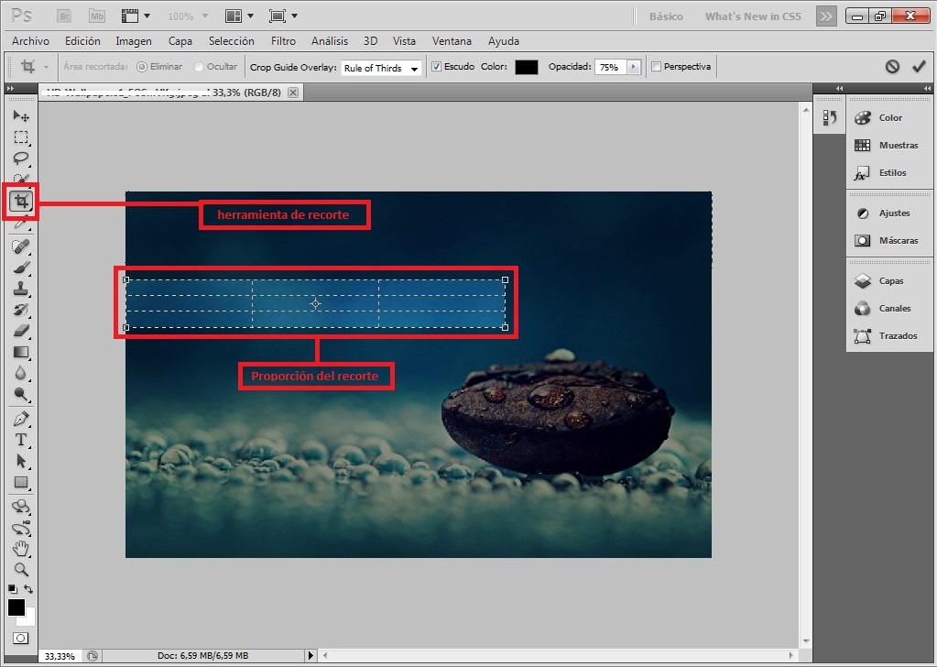The image size is (937, 667).
Task: Cancel the crop operation icon
Action: [892, 67]
